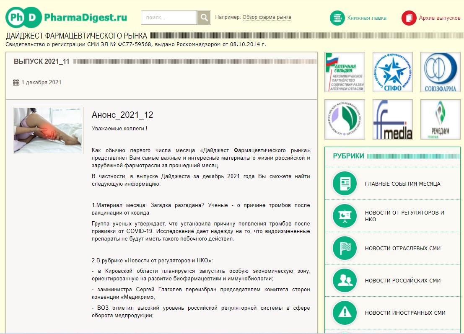The width and height of the screenshot is (464, 334).
Task: Open the Книжная лавка link
Action: (x=367, y=18)
